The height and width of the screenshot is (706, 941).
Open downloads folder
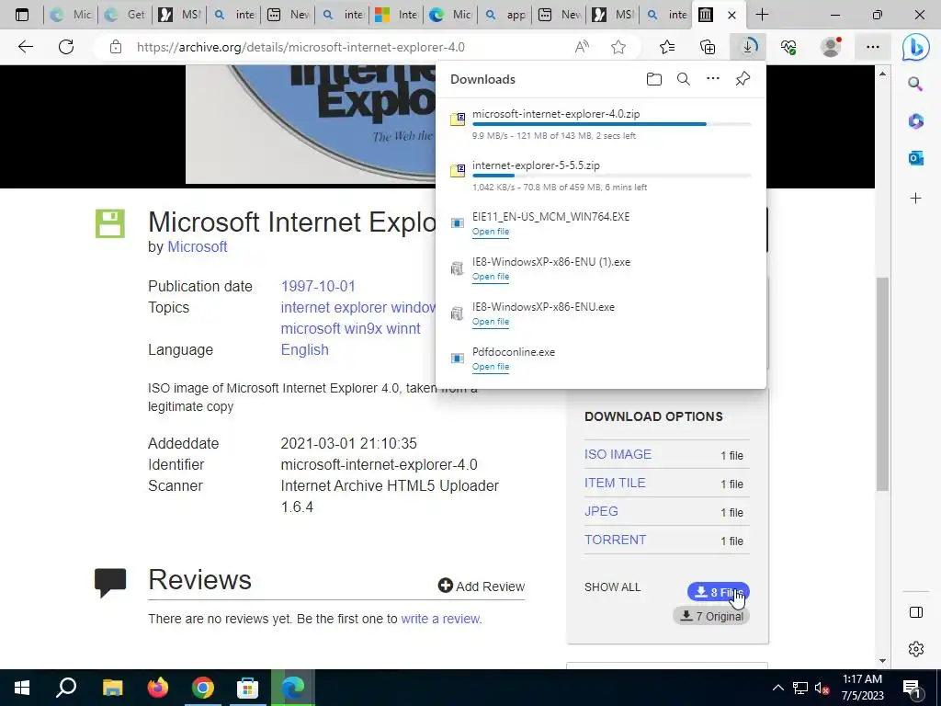654,79
